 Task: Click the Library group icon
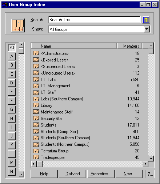coord(36,105)
